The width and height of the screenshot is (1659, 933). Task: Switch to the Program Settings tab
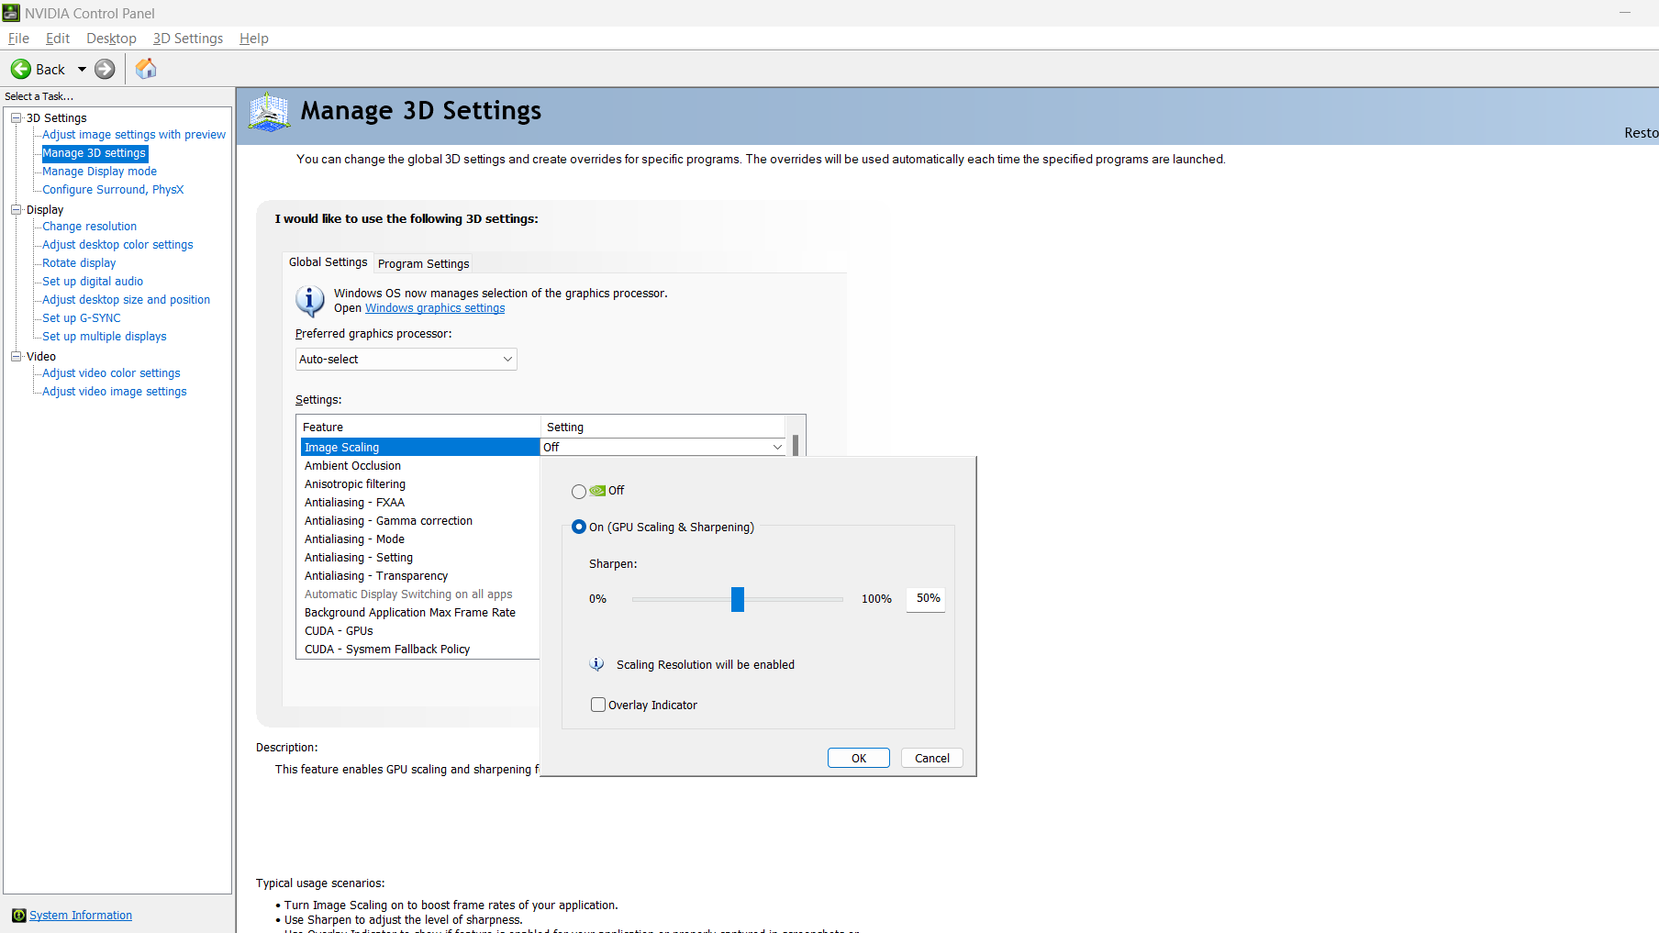(423, 263)
